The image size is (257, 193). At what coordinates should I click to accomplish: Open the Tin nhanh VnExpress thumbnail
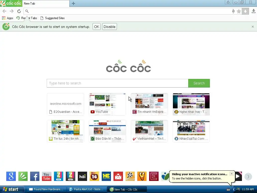[149, 104]
